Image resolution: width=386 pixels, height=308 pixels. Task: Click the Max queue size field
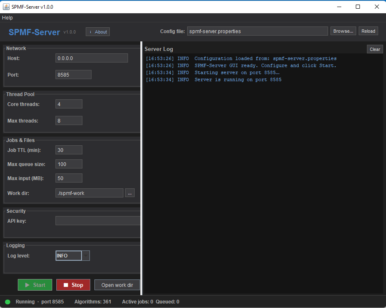[x=69, y=164]
